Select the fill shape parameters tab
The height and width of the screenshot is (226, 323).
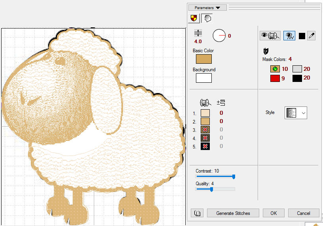(207, 18)
